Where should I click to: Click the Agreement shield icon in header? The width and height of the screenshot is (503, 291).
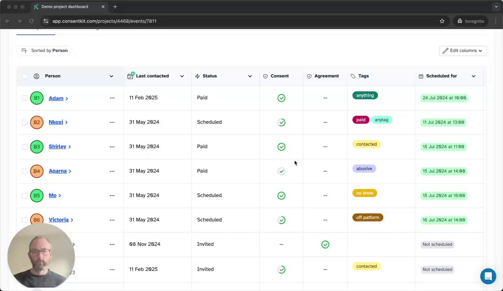(x=309, y=76)
